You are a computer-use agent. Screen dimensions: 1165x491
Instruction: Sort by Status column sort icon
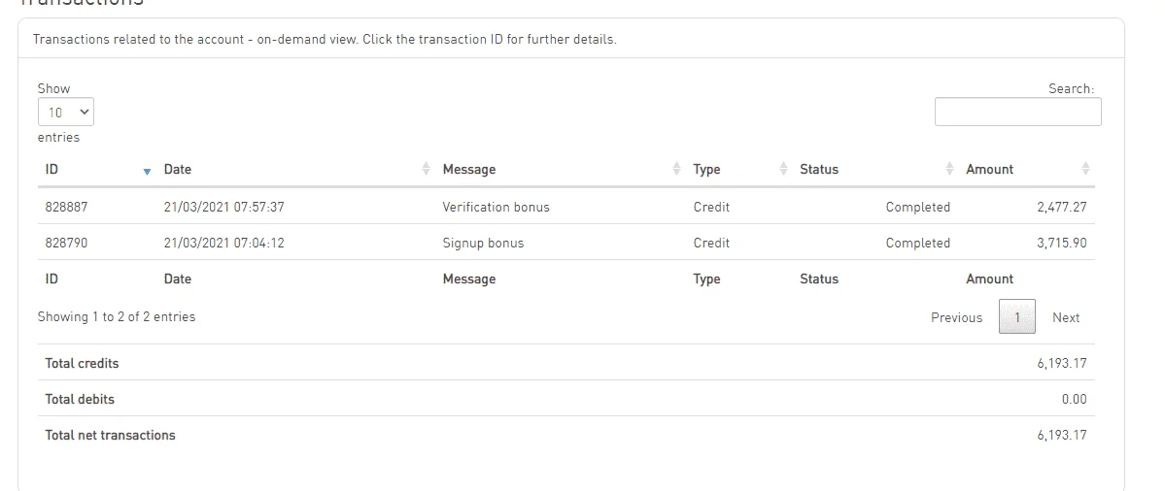tap(949, 169)
